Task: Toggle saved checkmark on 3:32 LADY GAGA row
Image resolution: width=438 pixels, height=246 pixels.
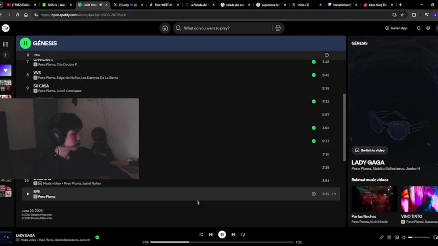Action: 314,101
